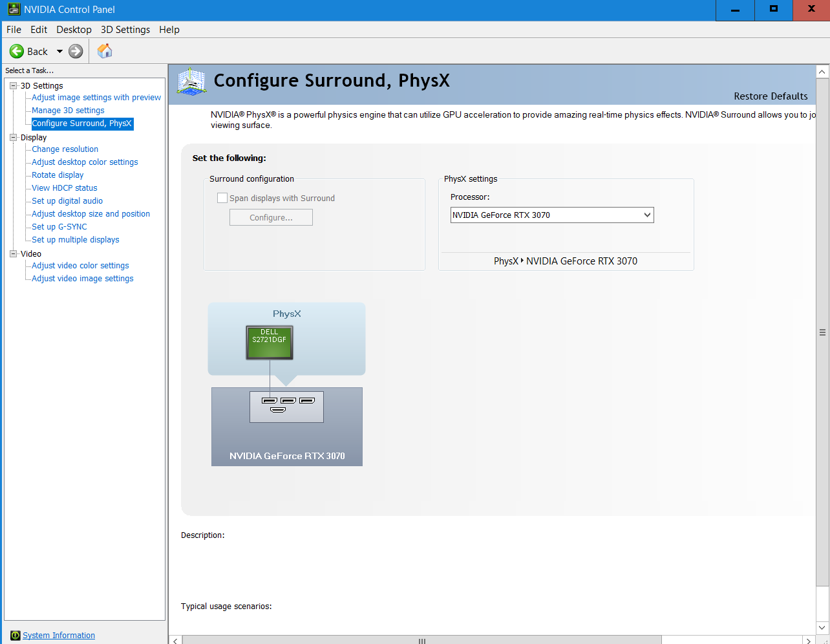This screenshot has width=830, height=644.
Task: Click the NVIDIA Control Panel title bar icon
Action: 14,10
